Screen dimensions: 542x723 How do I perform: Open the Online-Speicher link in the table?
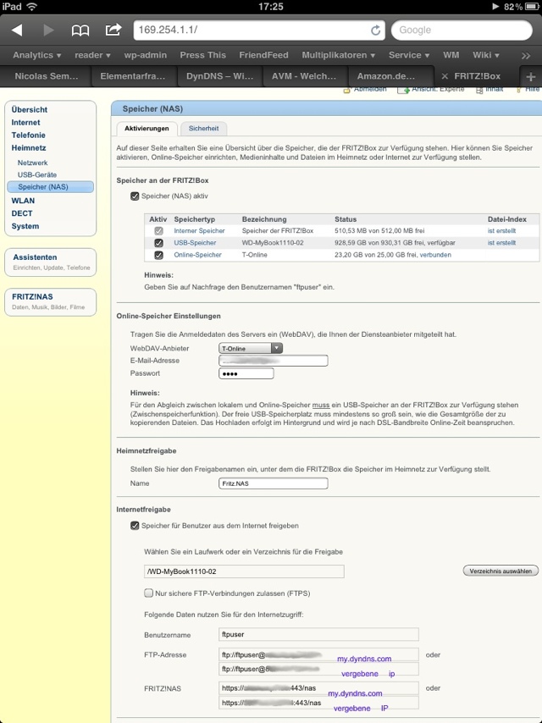pos(197,255)
